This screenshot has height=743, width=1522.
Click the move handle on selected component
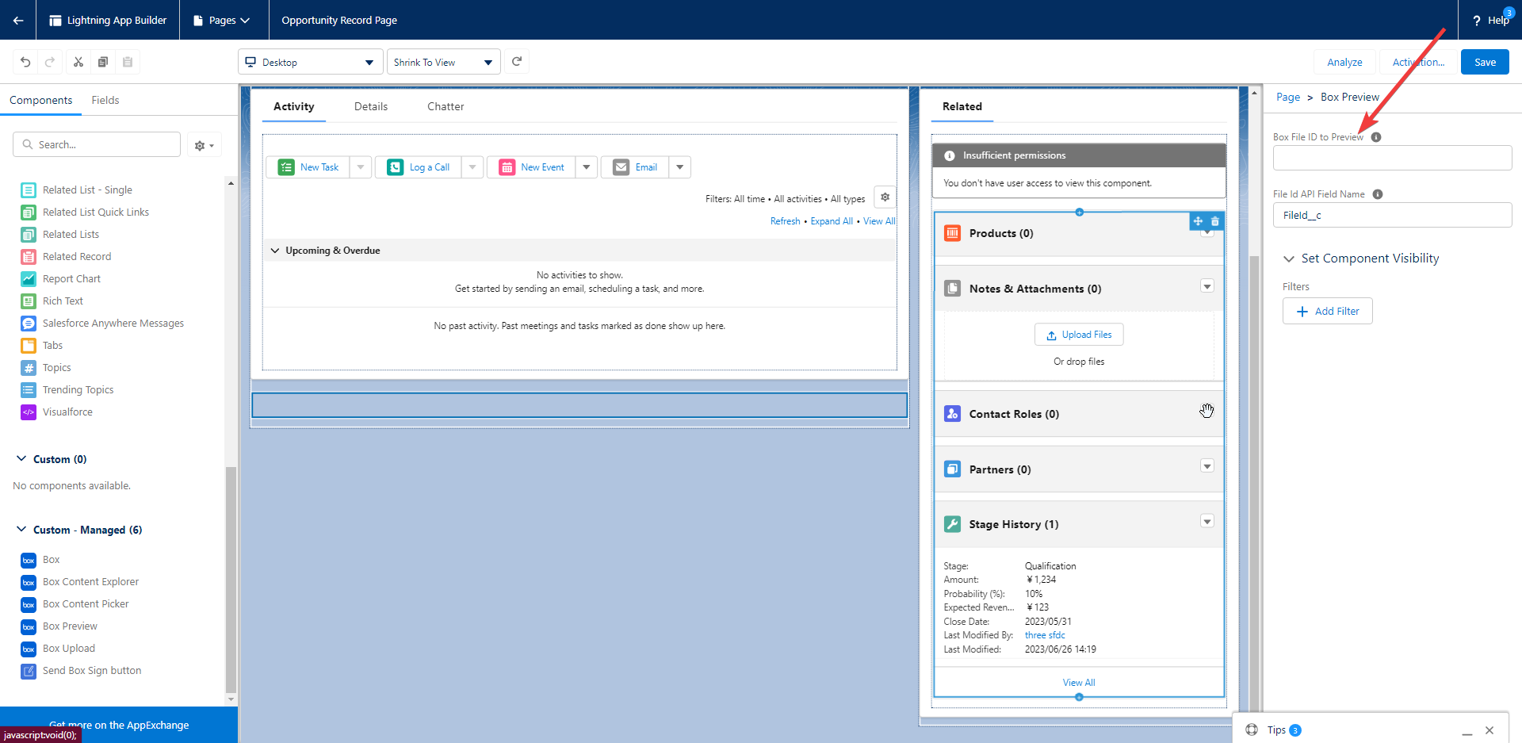1198,221
